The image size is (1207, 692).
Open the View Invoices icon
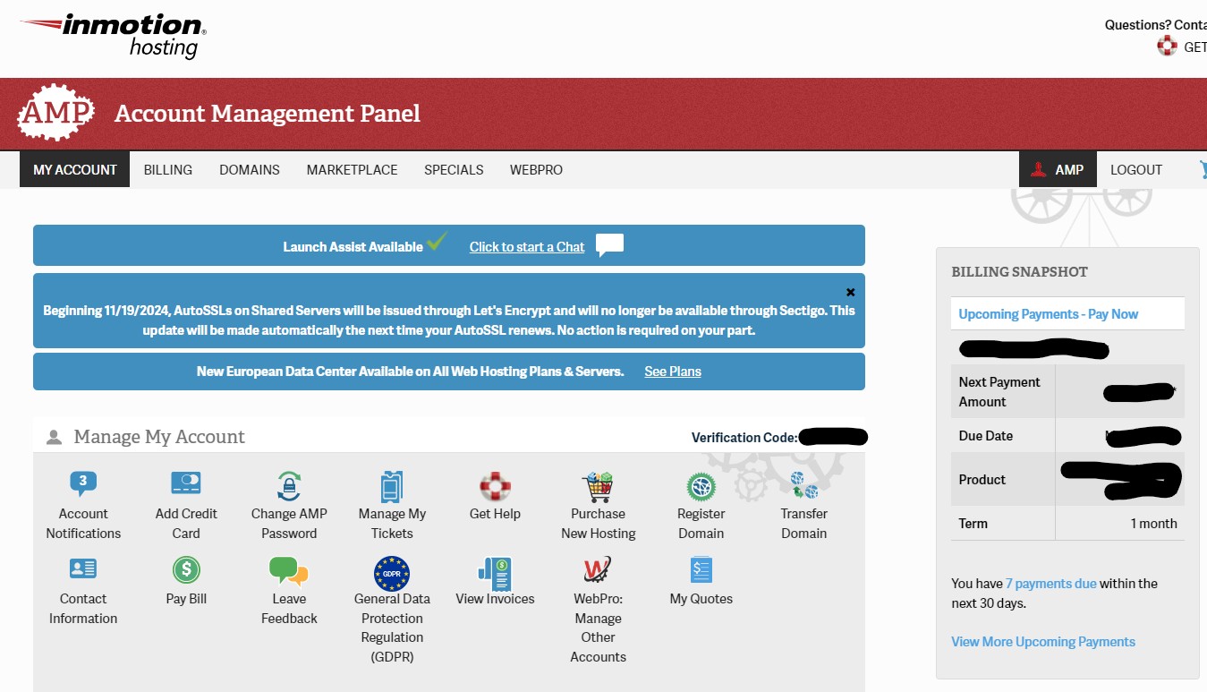point(495,572)
